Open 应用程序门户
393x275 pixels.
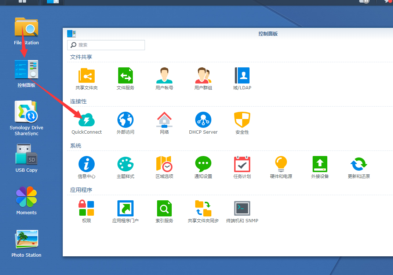click(125, 212)
